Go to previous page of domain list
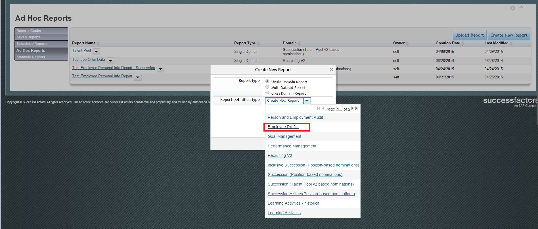This screenshot has height=229, width=538. coord(323,108)
